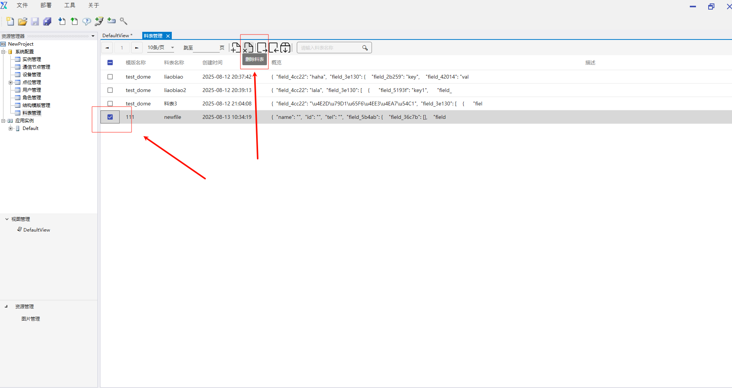Click the box download icon in table toolbar

pos(285,48)
